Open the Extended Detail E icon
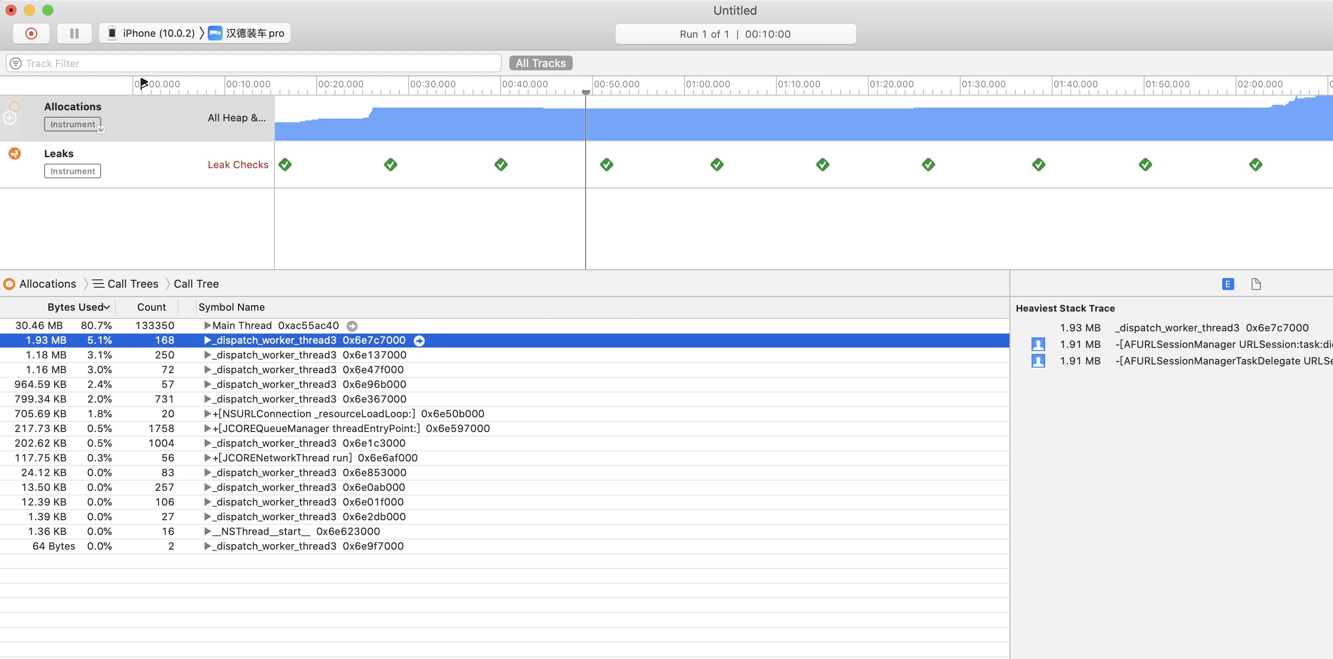The image size is (1333, 659). click(x=1227, y=284)
